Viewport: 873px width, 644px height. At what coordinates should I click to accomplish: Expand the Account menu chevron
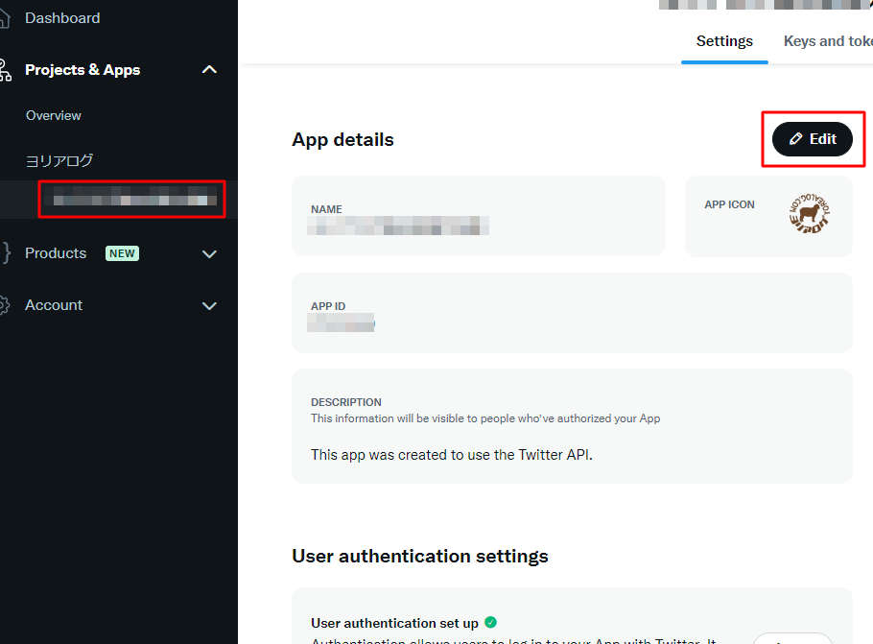click(x=209, y=306)
